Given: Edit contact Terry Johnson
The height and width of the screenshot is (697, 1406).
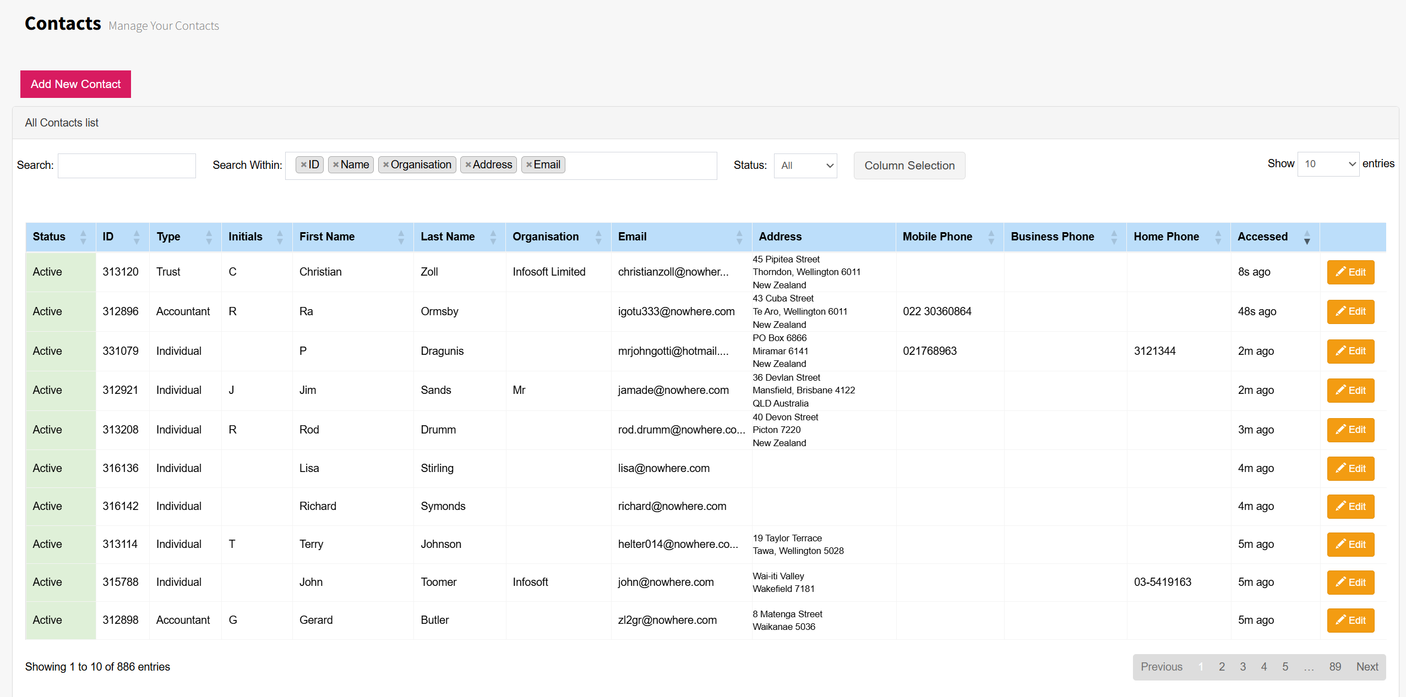Looking at the screenshot, I should tap(1350, 545).
